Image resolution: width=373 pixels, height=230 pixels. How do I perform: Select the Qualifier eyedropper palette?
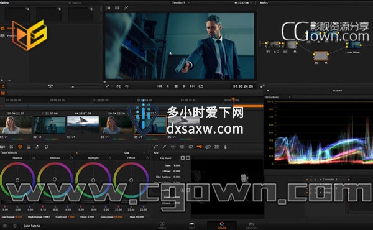point(164,147)
